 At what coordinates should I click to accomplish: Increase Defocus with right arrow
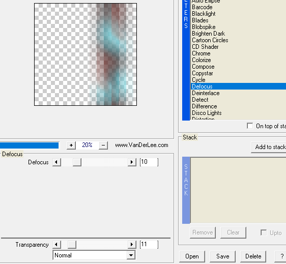pyautogui.click(x=132, y=162)
